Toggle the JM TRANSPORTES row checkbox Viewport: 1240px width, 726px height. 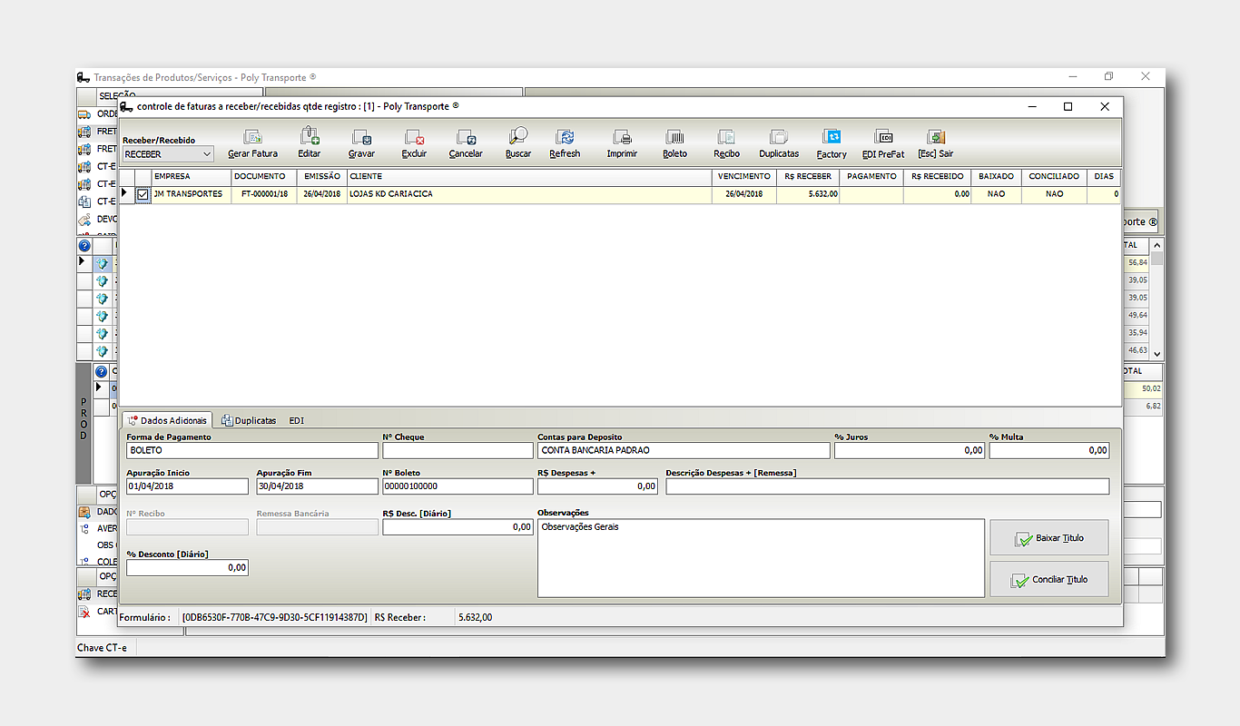coord(143,194)
